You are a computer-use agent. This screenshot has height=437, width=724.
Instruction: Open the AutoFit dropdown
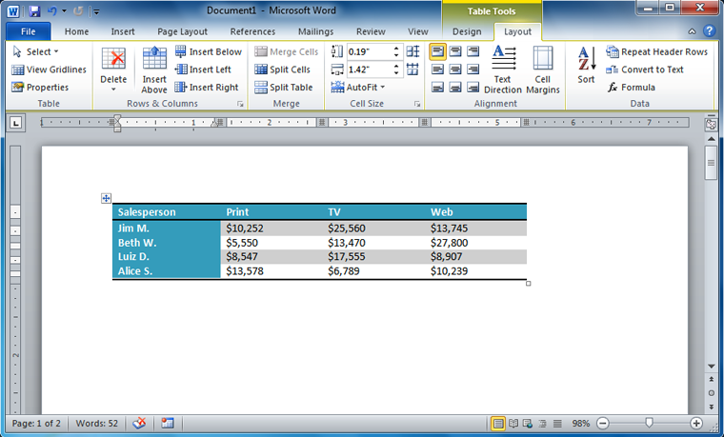358,87
